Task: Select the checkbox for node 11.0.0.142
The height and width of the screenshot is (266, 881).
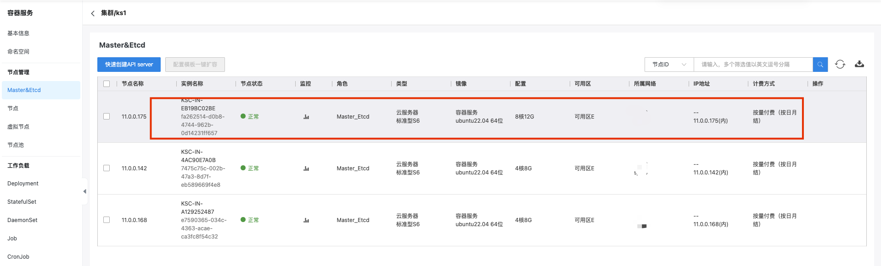Action: click(x=107, y=168)
